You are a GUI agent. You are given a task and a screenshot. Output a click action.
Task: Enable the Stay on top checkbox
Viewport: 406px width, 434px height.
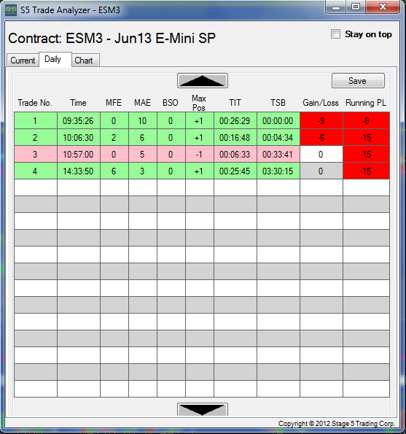(x=335, y=34)
